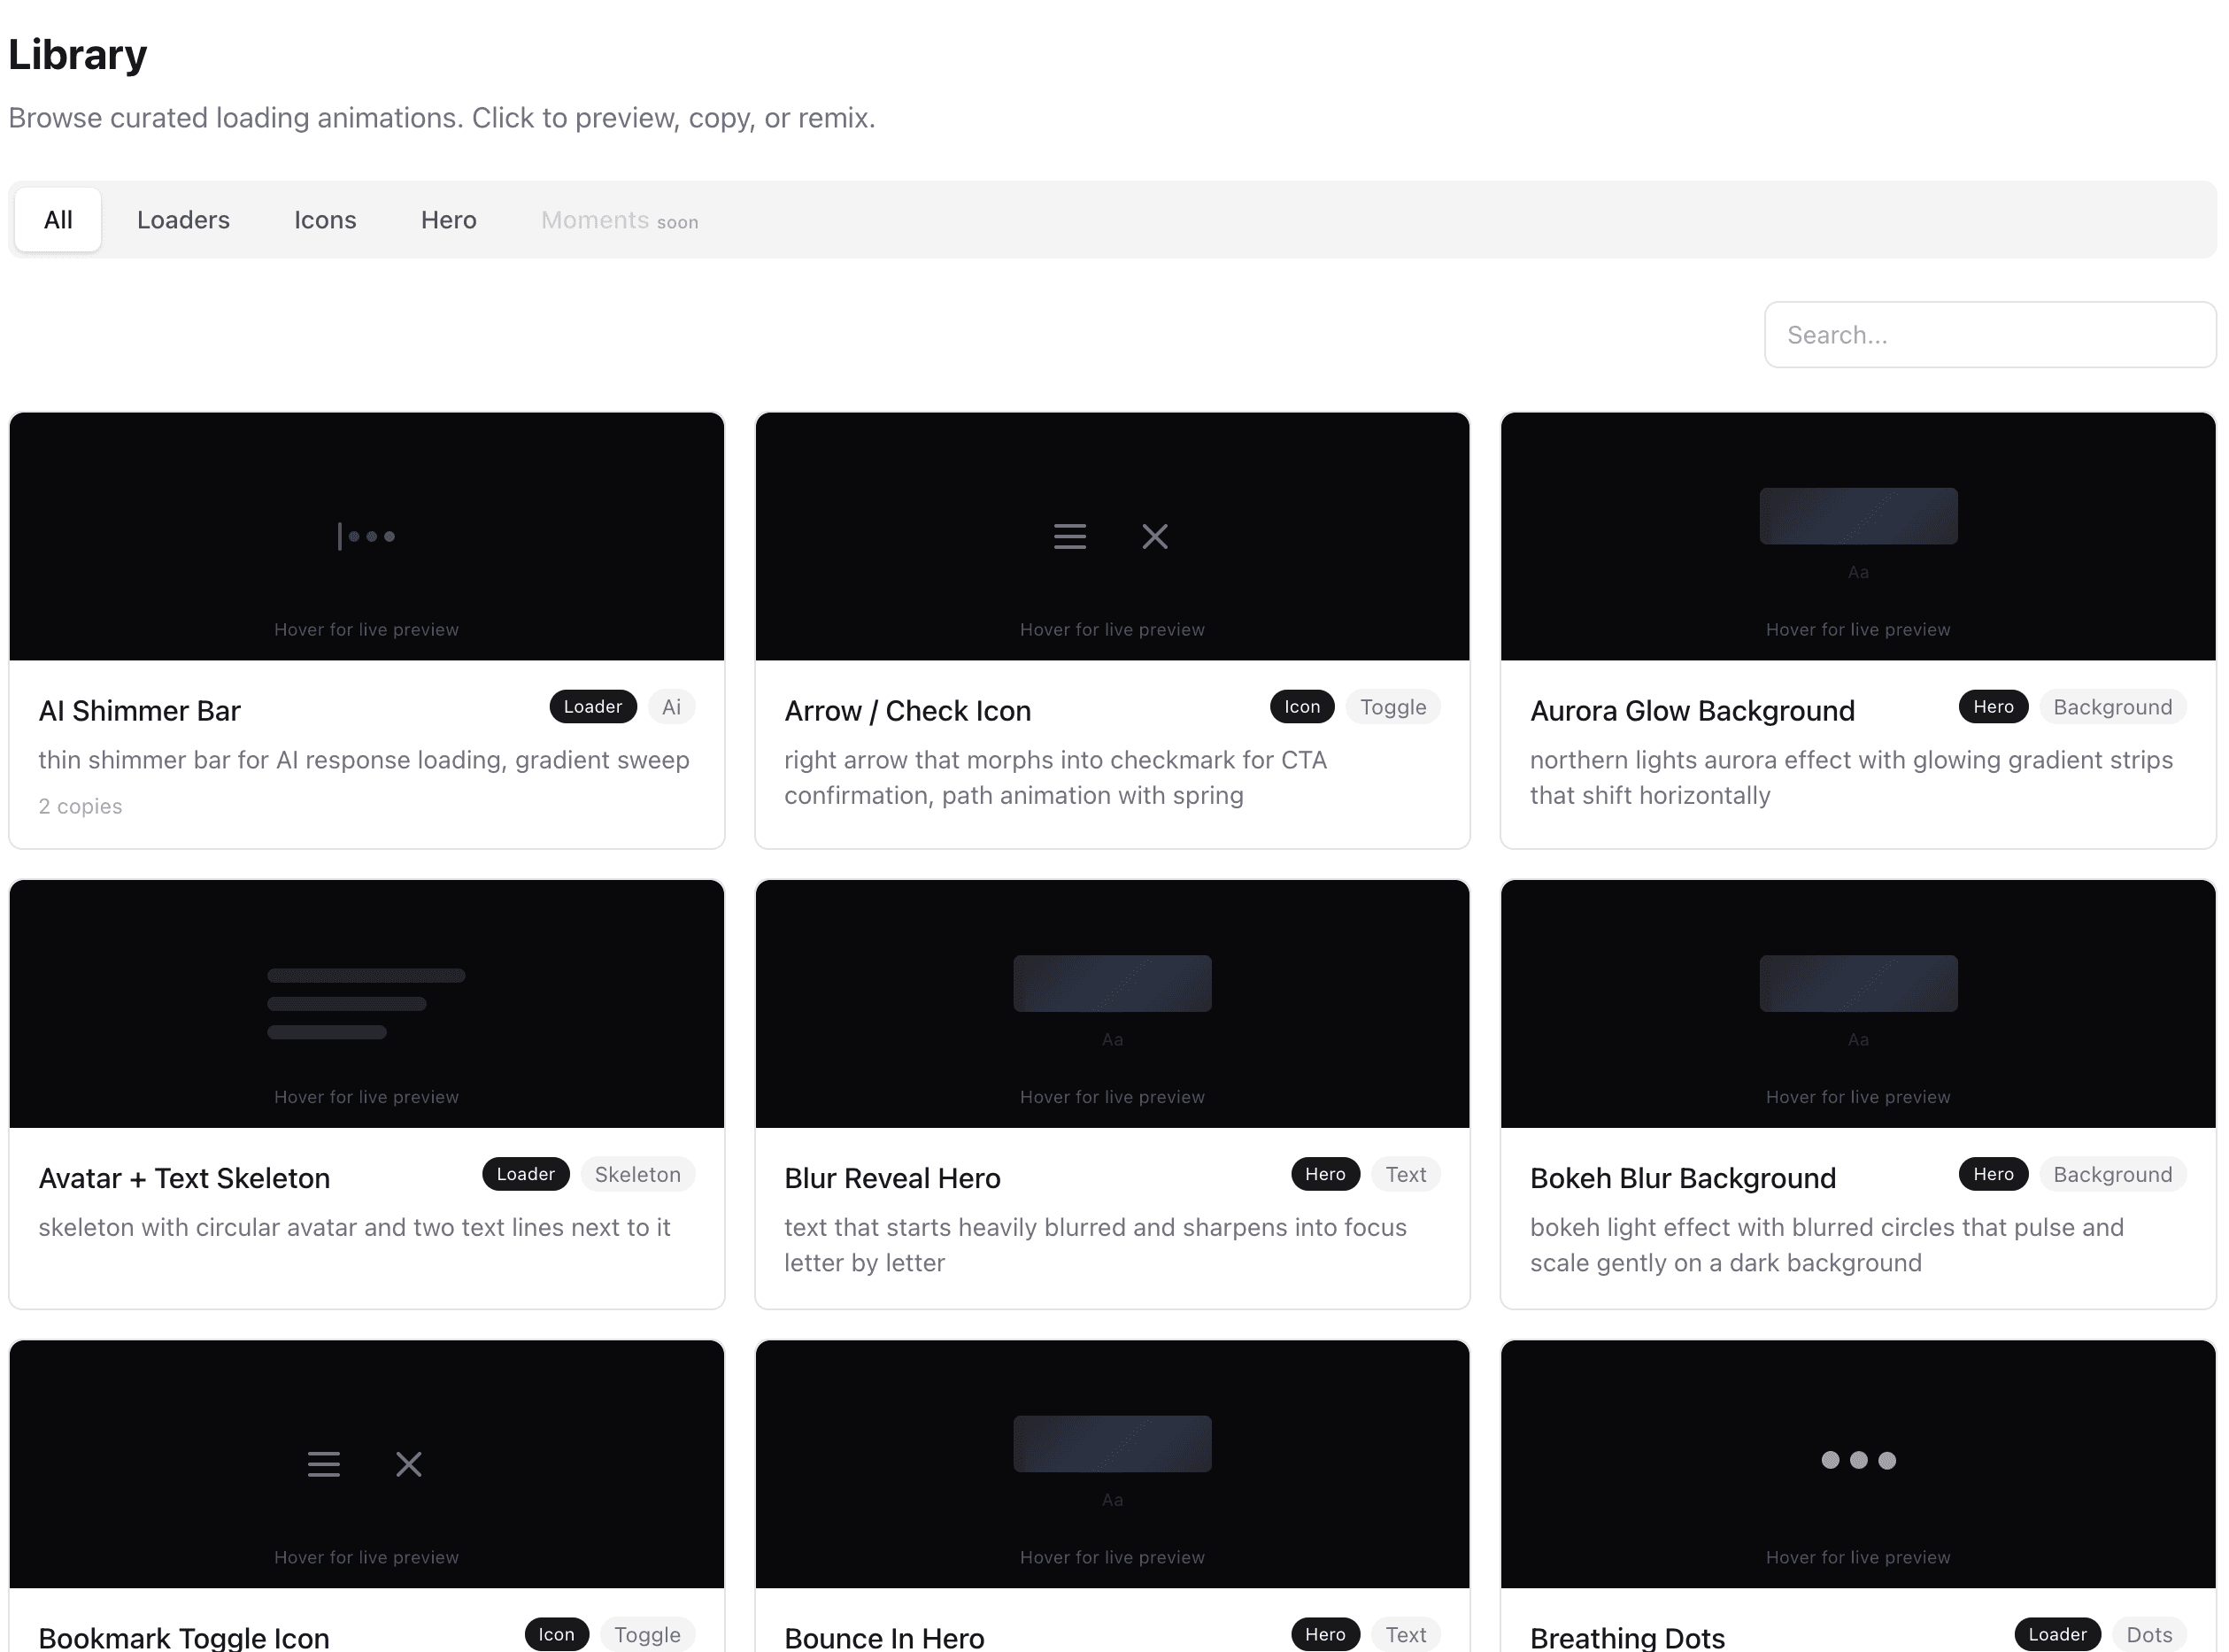Image resolution: width=2229 pixels, height=1652 pixels.
Task: Click the Breathing Dots title
Action: (1627, 1638)
